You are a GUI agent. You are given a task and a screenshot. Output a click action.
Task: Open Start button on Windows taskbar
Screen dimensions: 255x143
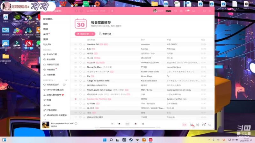coord(105,140)
